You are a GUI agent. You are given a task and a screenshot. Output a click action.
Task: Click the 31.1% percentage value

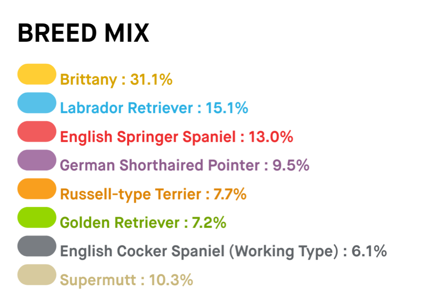(x=151, y=80)
